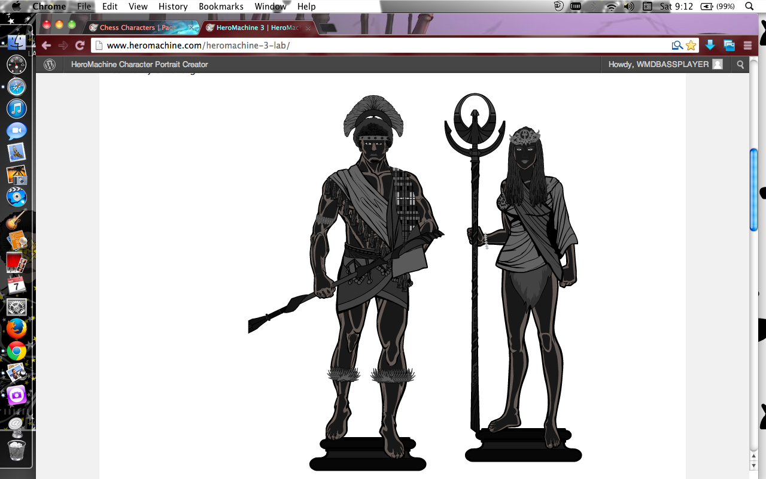Click the Wi-Fi icon in the menu bar
This screenshot has height=479, width=766.
[611, 7]
